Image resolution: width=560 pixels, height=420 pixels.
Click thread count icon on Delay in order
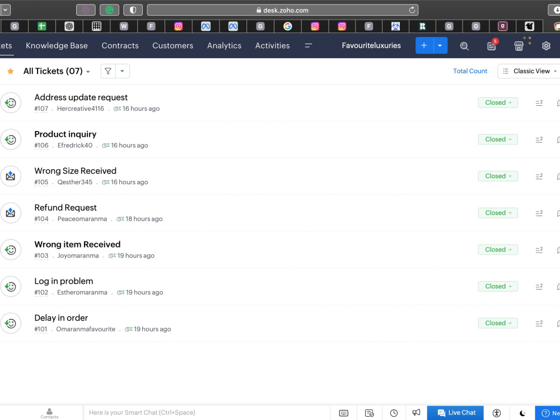[539, 324]
